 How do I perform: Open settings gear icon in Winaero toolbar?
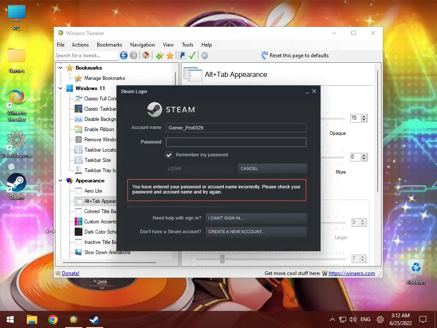(x=204, y=56)
